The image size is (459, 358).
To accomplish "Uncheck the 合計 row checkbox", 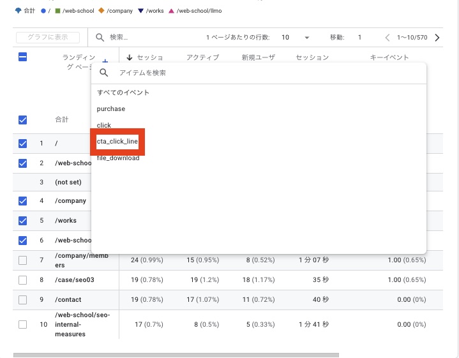I will (x=22, y=120).
